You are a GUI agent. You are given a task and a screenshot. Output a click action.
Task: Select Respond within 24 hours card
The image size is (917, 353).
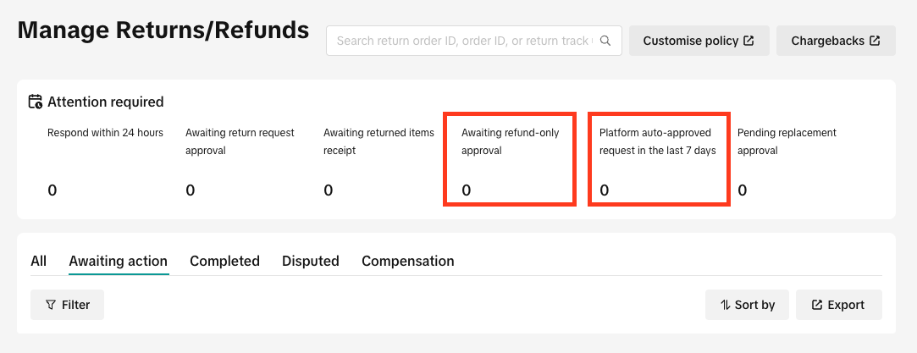[105, 160]
